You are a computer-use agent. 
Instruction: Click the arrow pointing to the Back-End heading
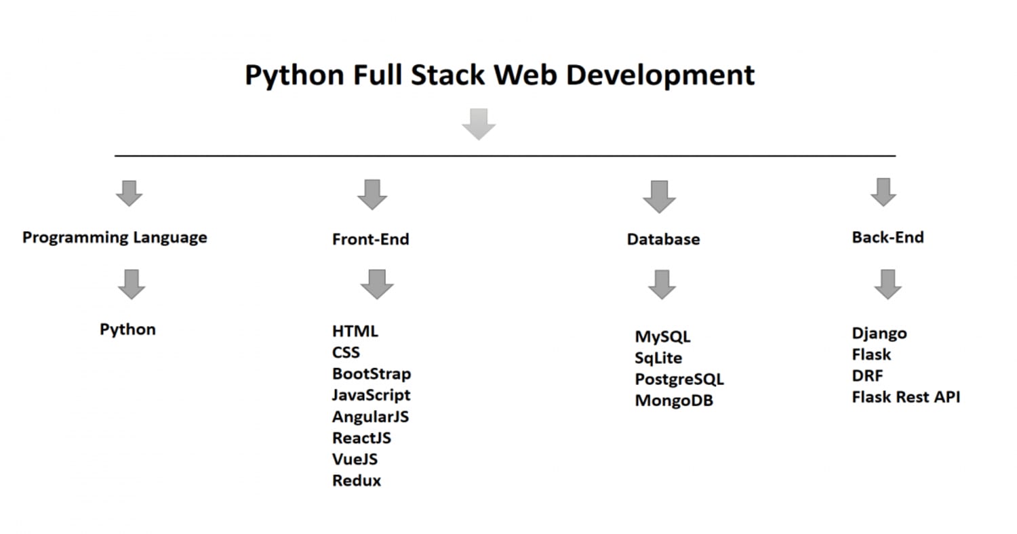(x=883, y=192)
